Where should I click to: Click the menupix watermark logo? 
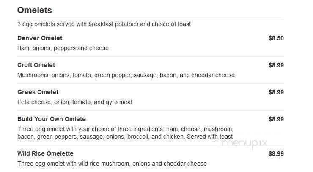pyautogui.click(x=245, y=143)
